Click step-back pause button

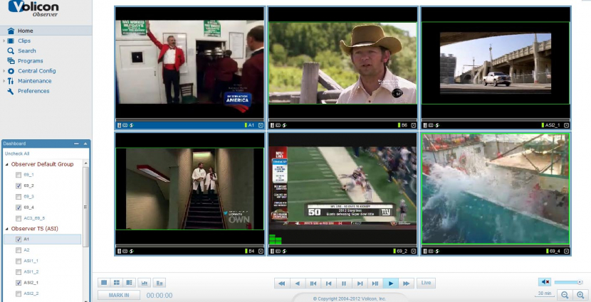[x=313, y=284]
